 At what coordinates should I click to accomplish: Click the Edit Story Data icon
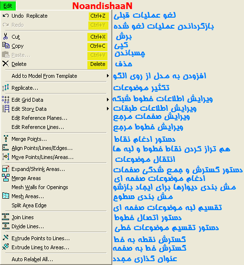pyautogui.click(x=6, y=109)
